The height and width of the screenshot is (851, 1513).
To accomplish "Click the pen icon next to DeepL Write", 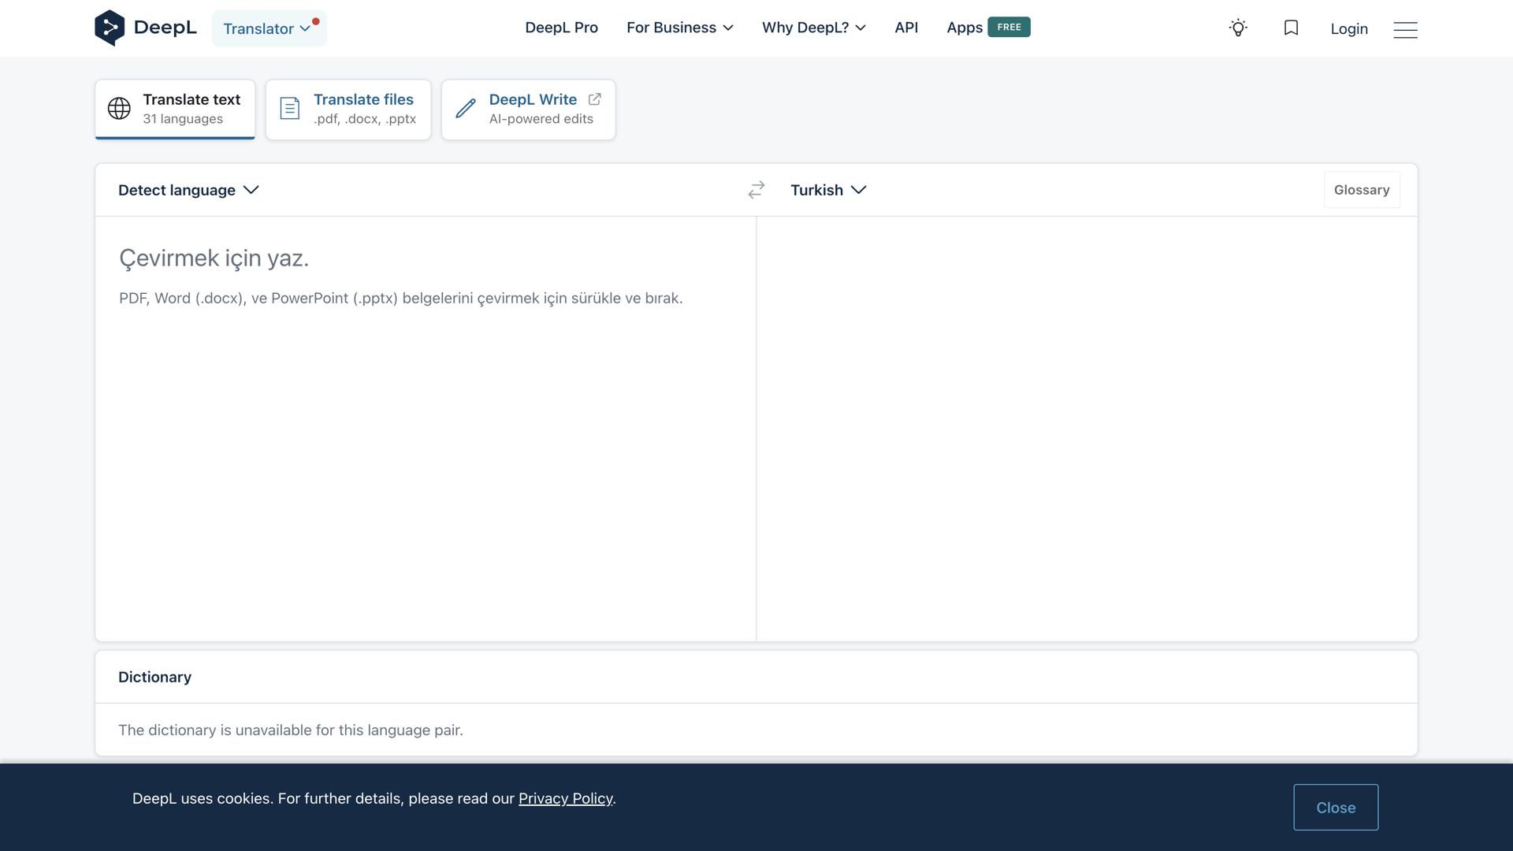I will [466, 109].
